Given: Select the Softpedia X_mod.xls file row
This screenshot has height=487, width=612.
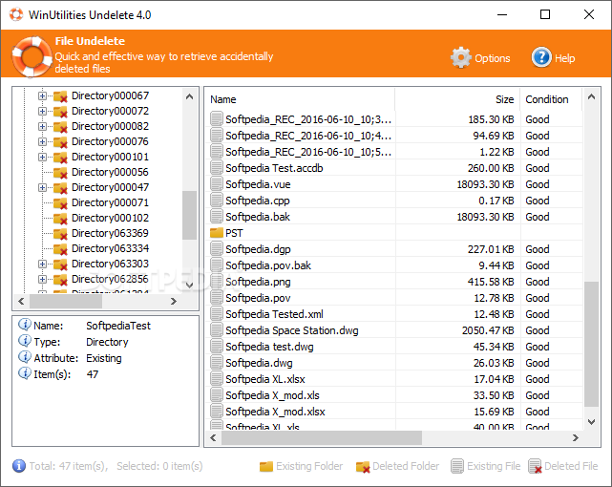Looking at the screenshot, I should [x=393, y=395].
